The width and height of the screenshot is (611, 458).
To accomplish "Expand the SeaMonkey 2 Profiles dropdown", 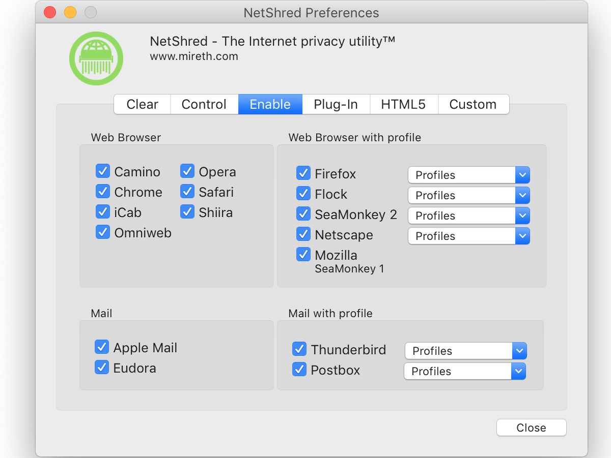I will [x=468, y=216].
